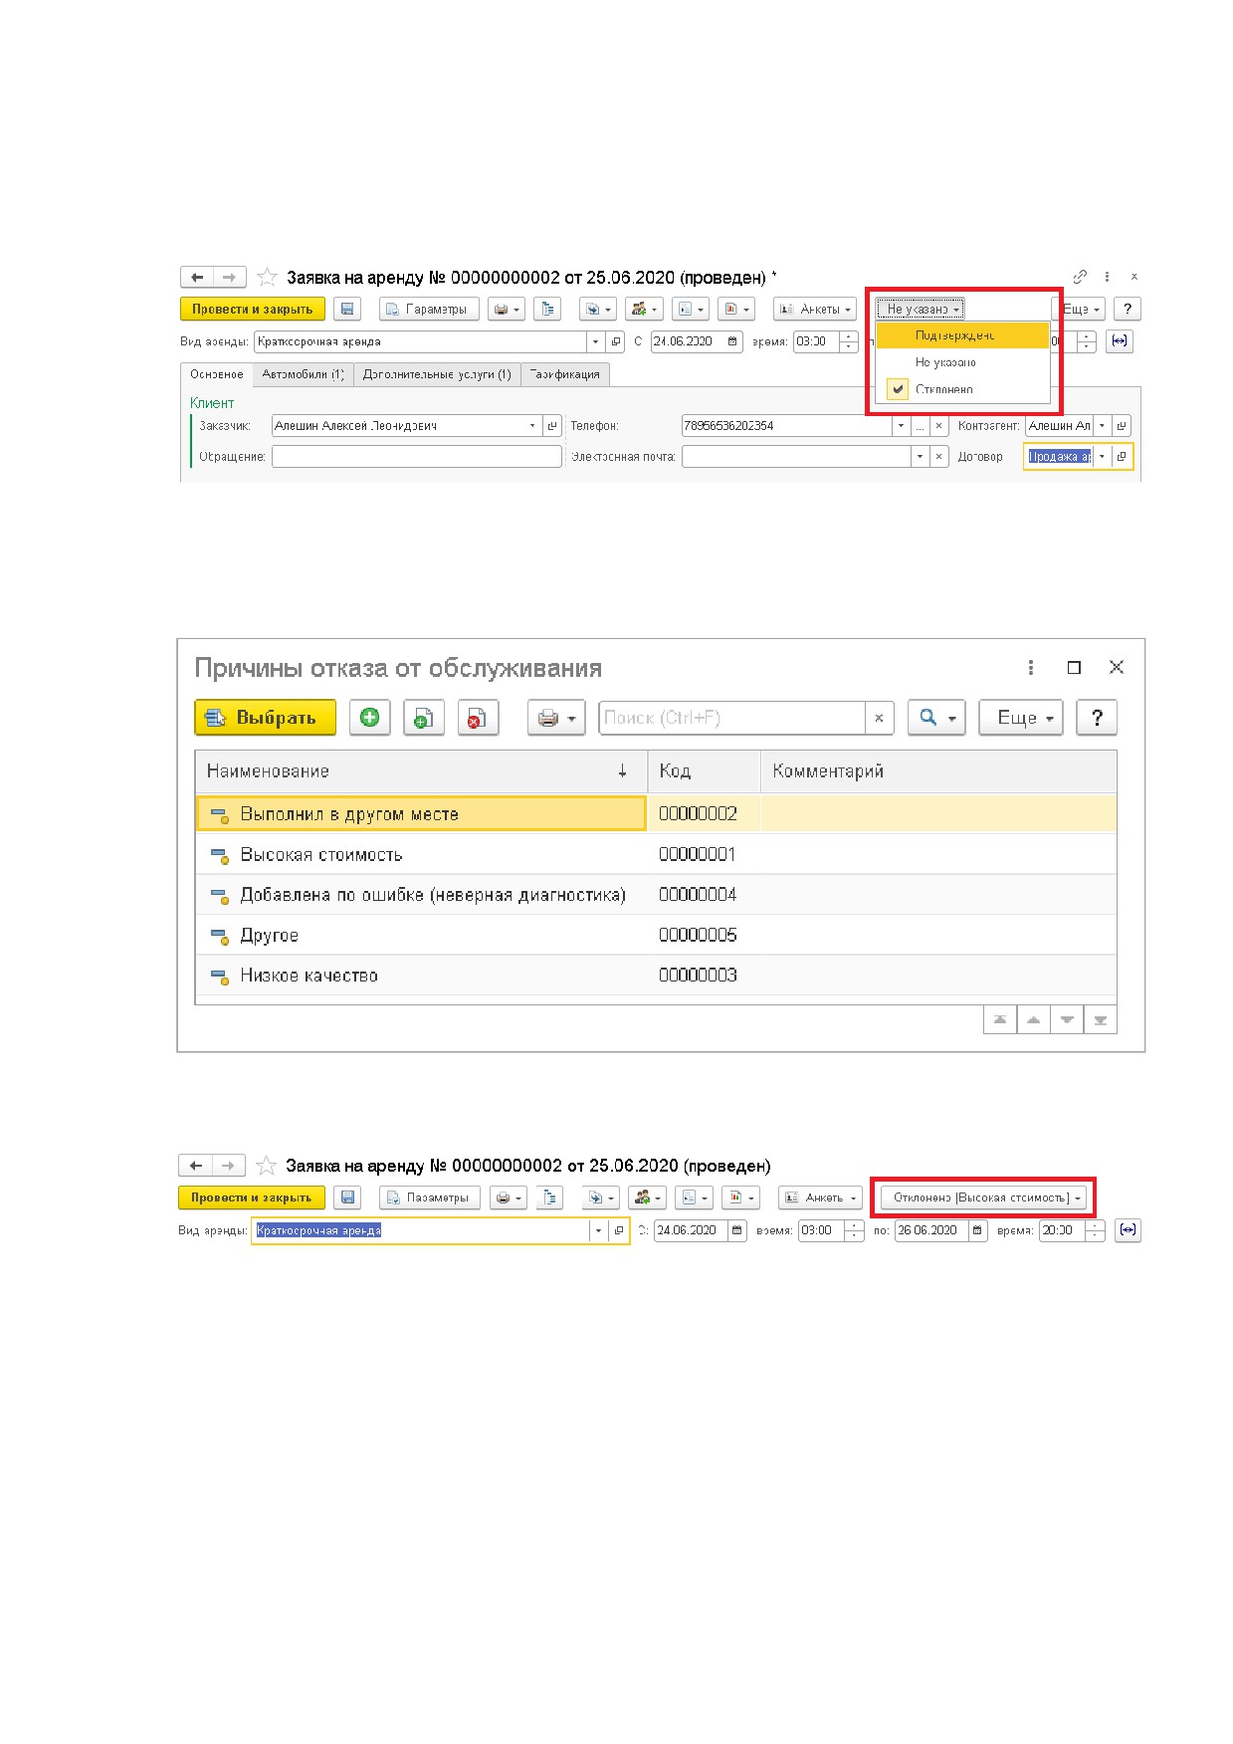1233x1744 pixels.
Task: Open Параметры in the top request form
Action: (x=429, y=310)
